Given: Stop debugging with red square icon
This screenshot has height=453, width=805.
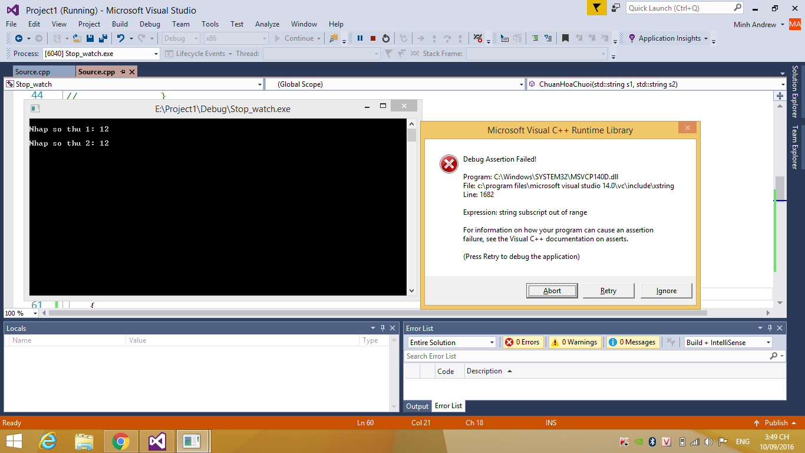Looking at the screenshot, I should pyautogui.click(x=373, y=38).
